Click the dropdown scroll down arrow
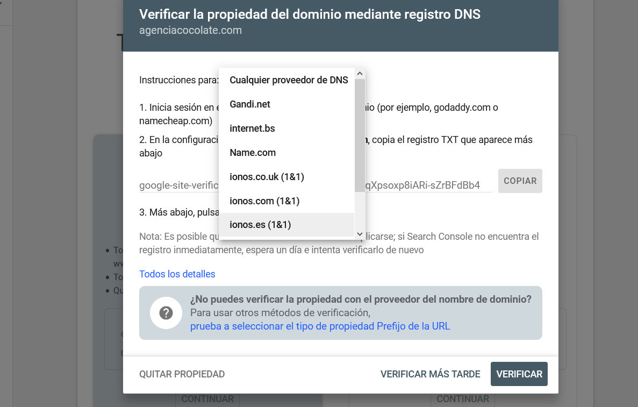This screenshot has height=407, width=638. [360, 234]
